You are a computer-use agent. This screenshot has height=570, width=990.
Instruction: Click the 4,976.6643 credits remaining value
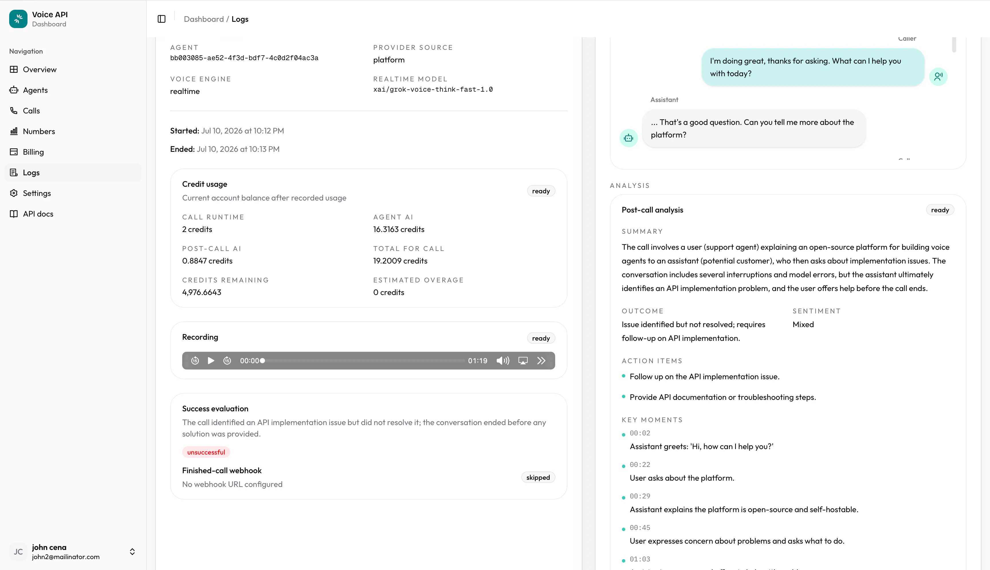(202, 292)
